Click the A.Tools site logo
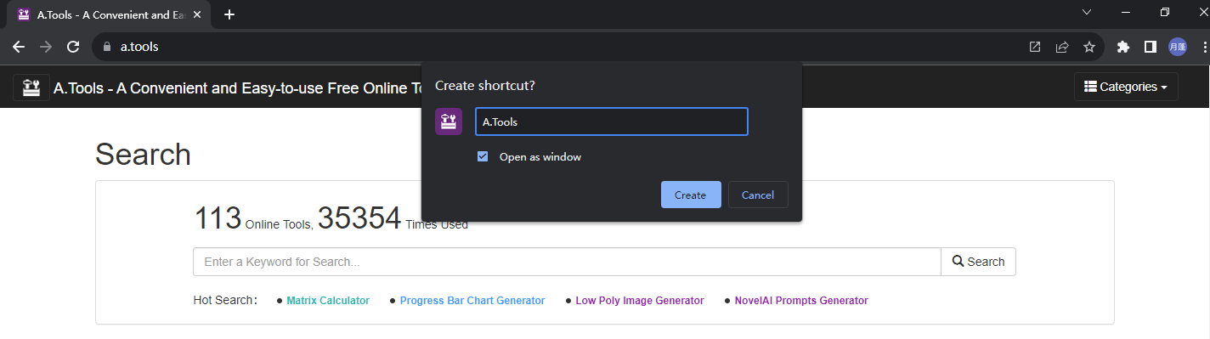This screenshot has height=339, width=1210. coord(31,87)
